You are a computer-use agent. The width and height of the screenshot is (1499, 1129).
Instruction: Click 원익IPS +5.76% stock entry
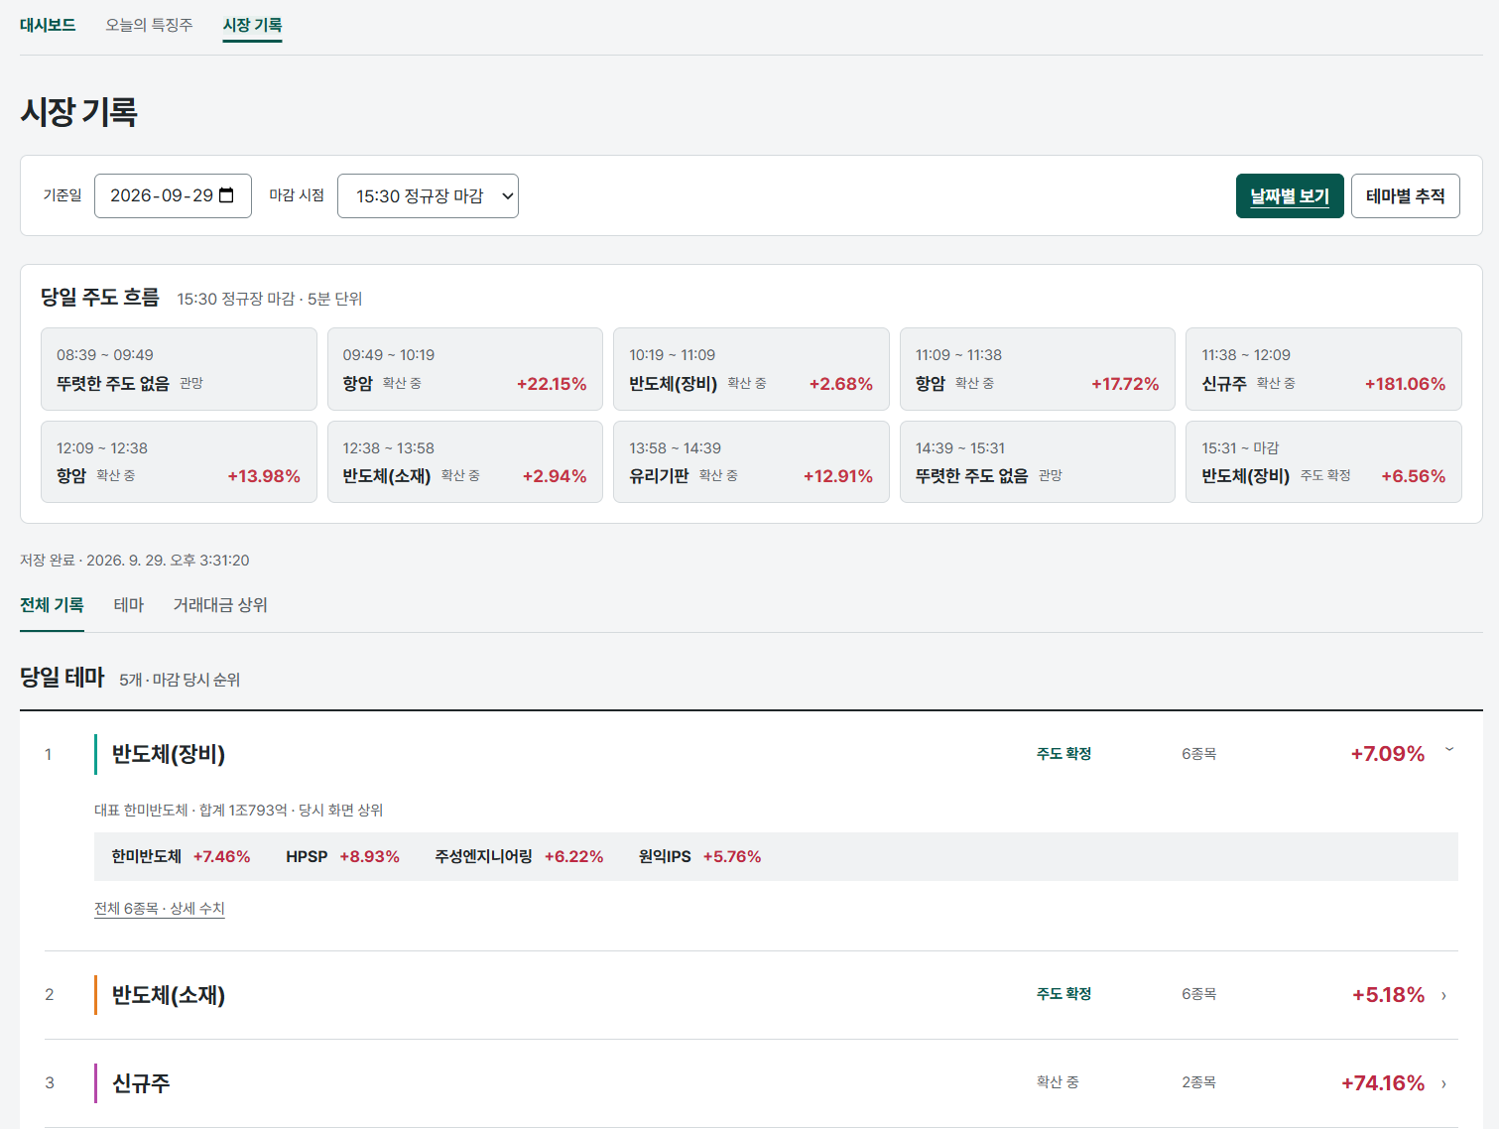tap(699, 857)
